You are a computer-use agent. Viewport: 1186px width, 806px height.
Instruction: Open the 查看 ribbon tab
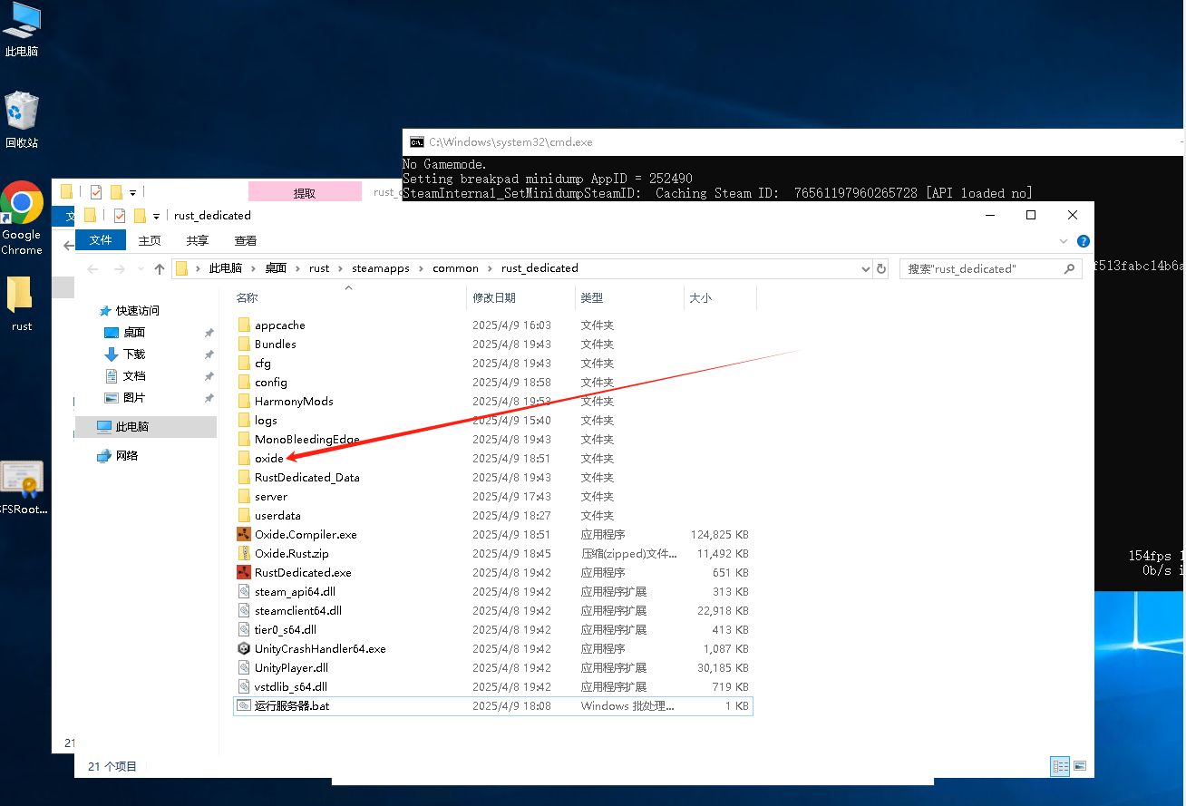[246, 240]
